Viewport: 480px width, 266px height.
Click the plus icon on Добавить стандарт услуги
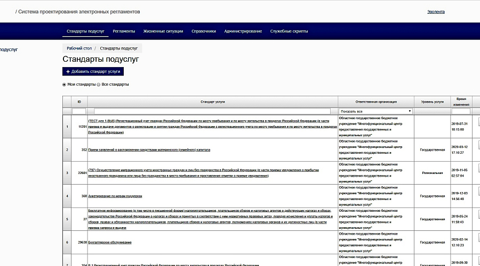[x=68, y=71]
